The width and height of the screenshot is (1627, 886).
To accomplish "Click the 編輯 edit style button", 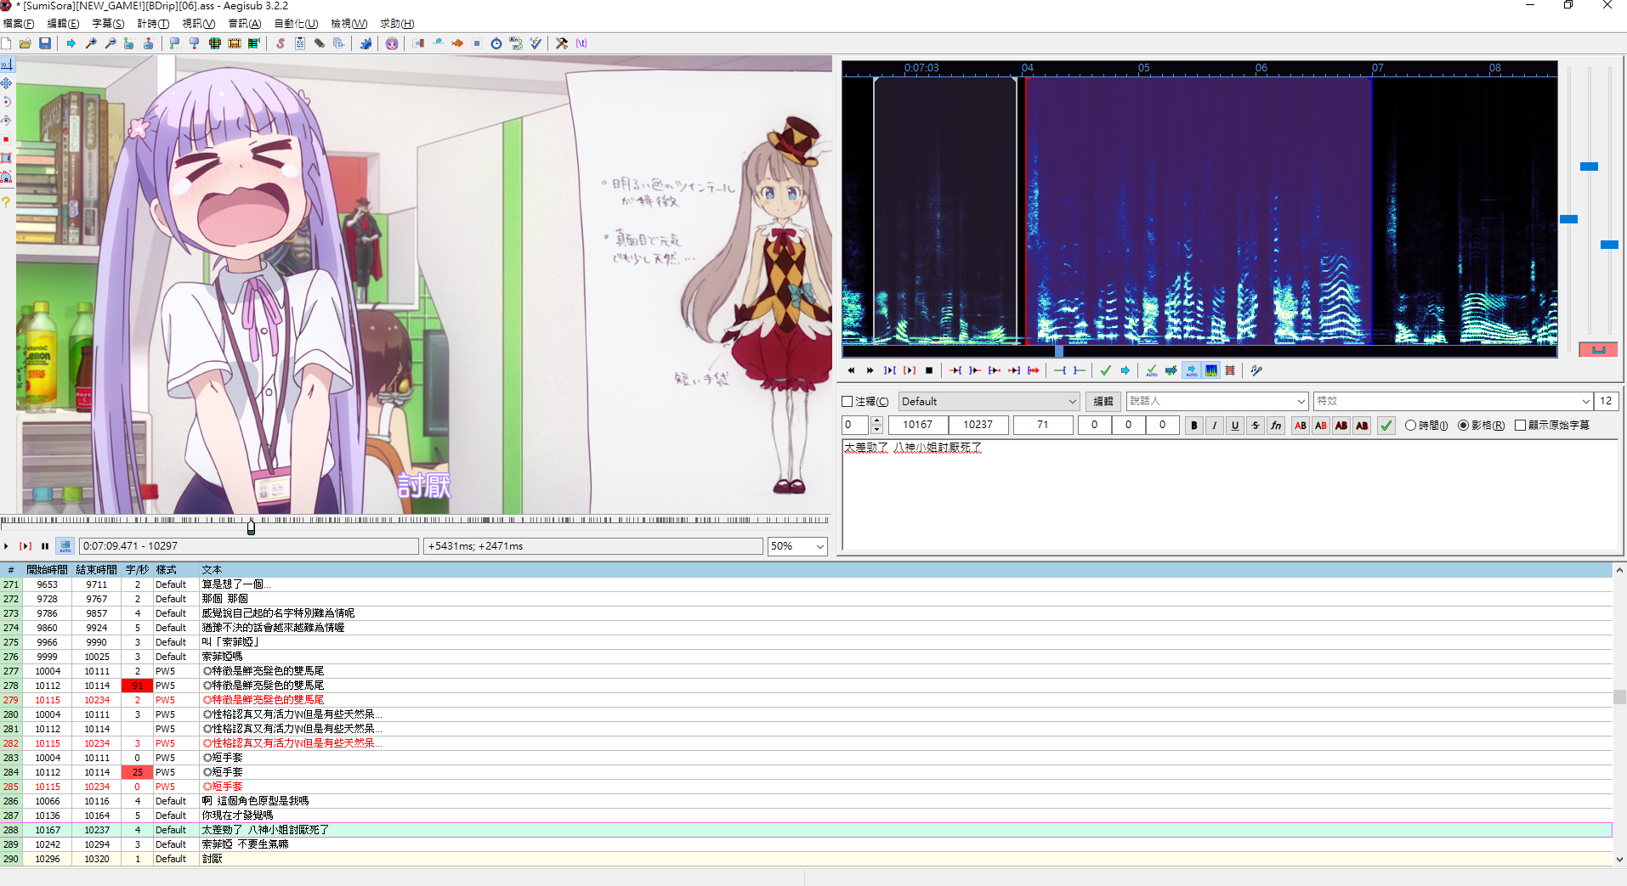I will coord(1103,402).
